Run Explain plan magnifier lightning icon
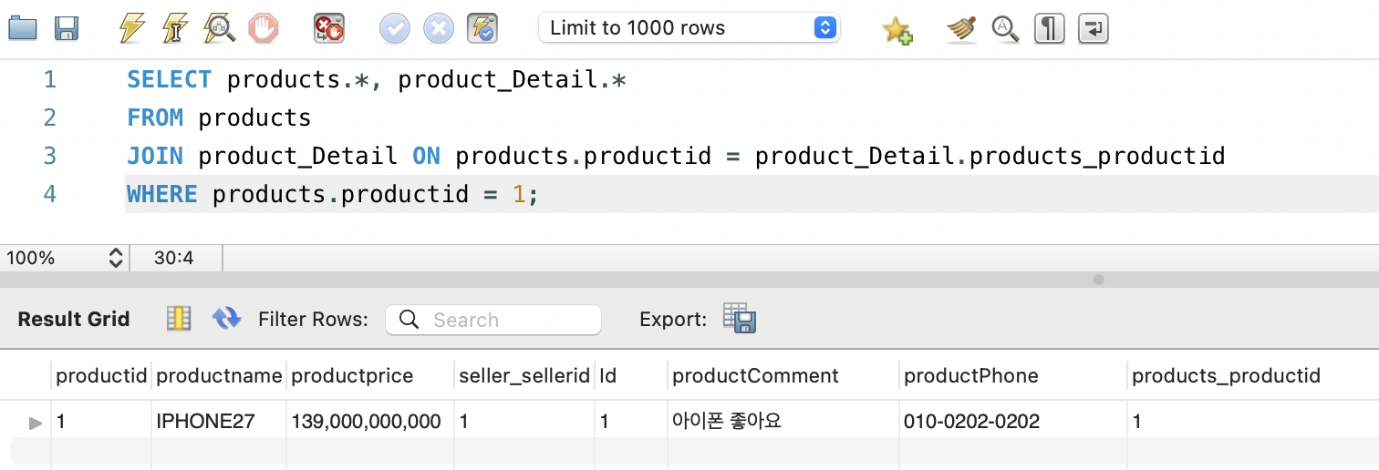The image size is (1379, 470). click(219, 28)
